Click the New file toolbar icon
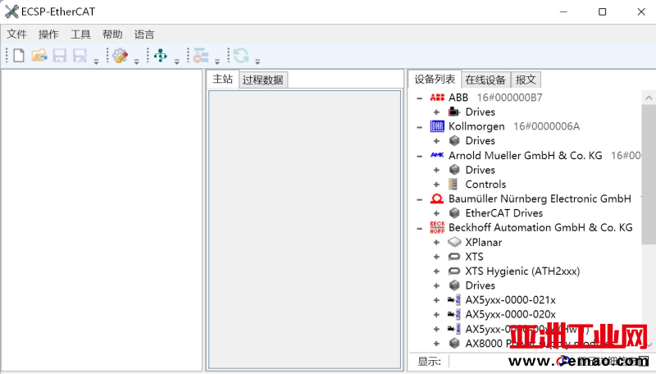This screenshot has width=656, height=374. click(x=19, y=55)
